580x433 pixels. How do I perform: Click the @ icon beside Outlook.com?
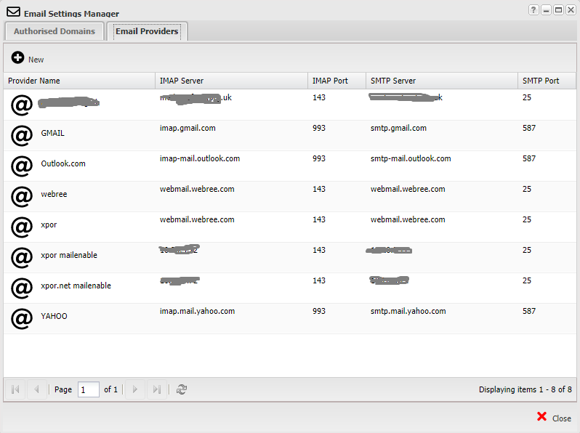click(x=22, y=166)
